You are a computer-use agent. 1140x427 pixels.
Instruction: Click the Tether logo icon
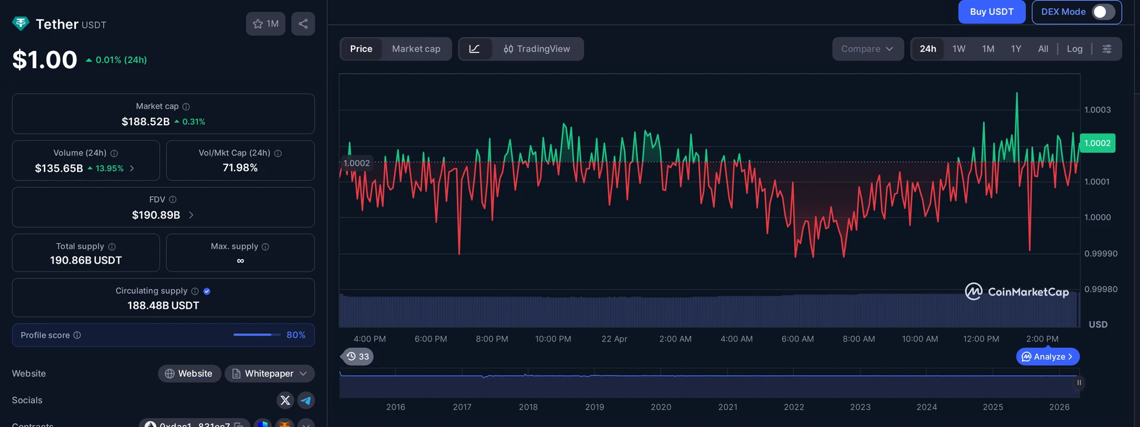[21, 24]
